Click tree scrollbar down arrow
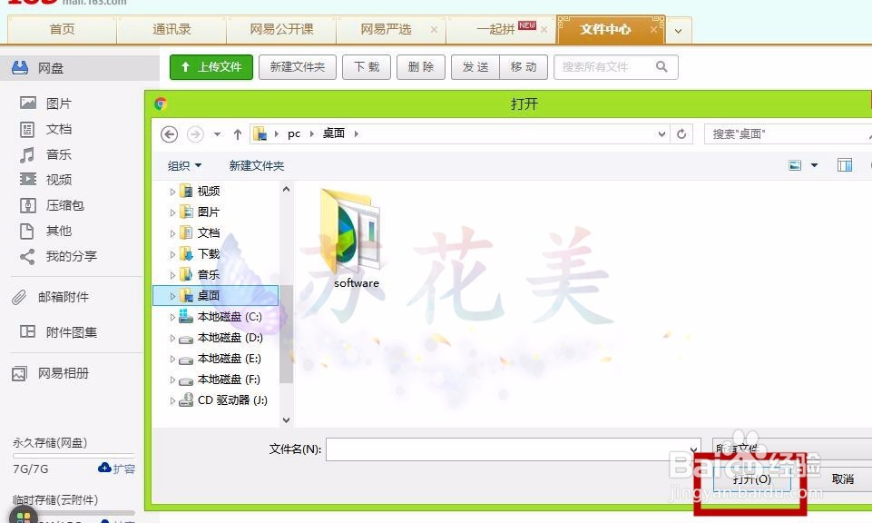The height and width of the screenshot is (523, 872). (286, 420)
